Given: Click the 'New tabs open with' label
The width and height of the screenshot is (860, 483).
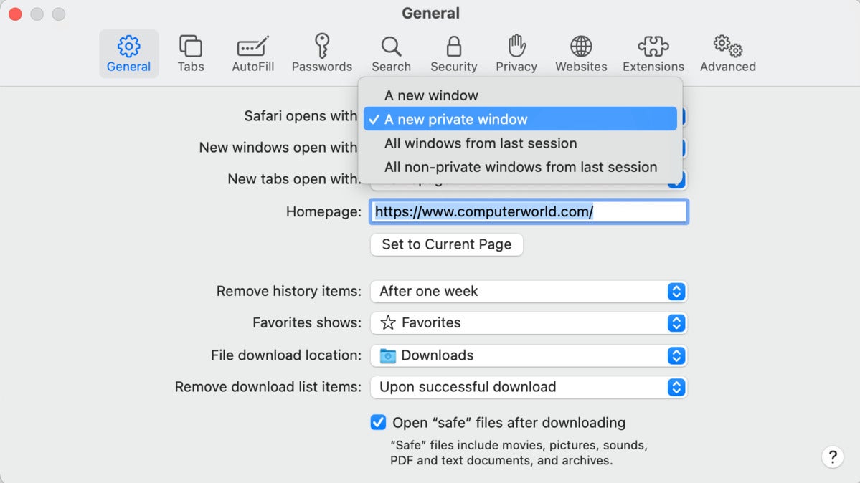Looking at the screenshot, I should [294, 179].
